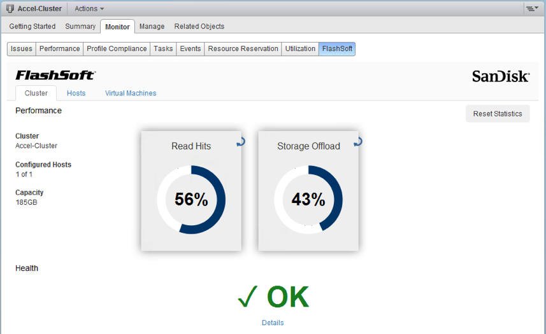This screenshot has height=334, width=546.
Task: Click the Read Hits 56% donut gauge
Action: 191,200
